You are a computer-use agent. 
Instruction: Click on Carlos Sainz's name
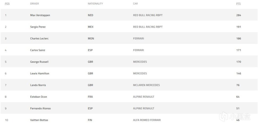coord(38,50)
